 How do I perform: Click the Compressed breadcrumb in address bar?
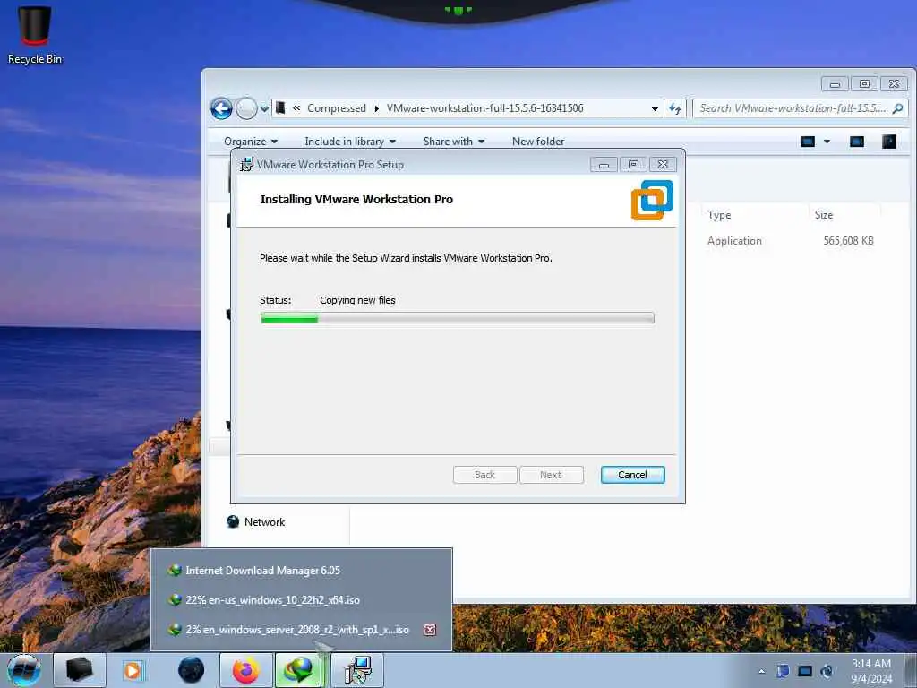[x=337, y=108]
